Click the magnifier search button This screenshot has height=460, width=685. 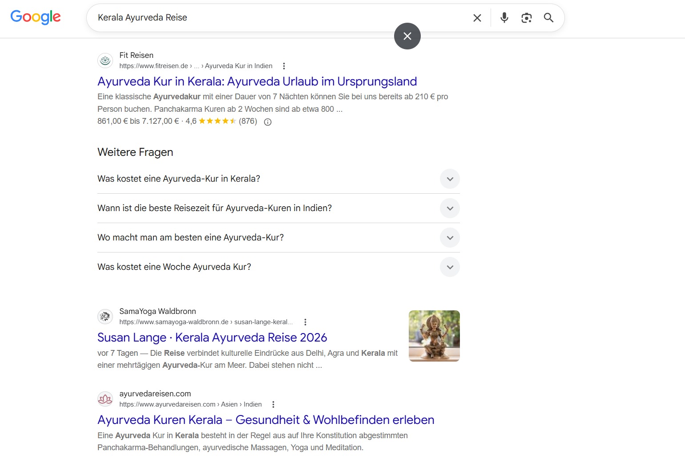pyautogui.click(x=548, y=18)
